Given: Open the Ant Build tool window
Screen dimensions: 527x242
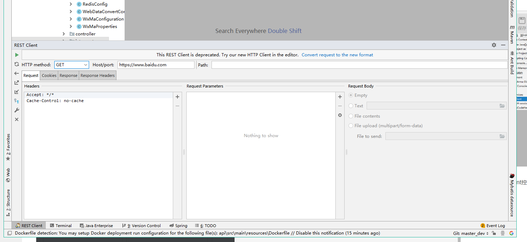Looking at the screenshot, I should (512, 62).
